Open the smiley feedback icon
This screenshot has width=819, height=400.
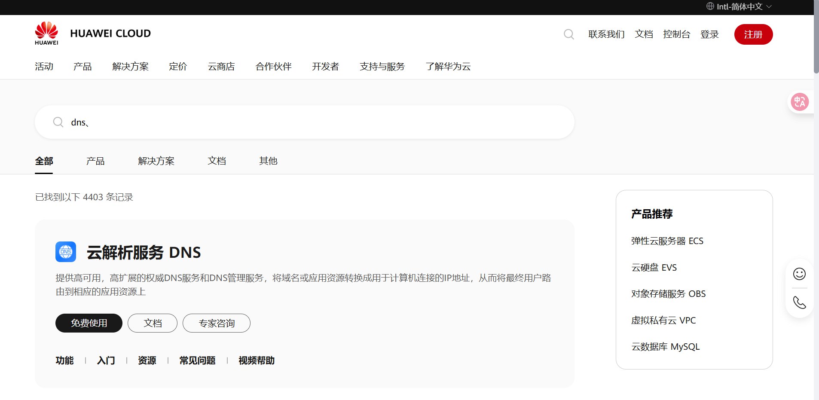[x=799, y=274]
